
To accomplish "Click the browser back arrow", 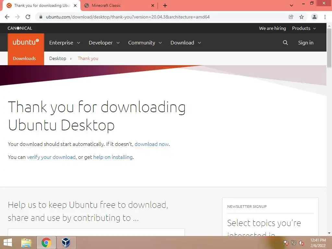I will 7,17.
